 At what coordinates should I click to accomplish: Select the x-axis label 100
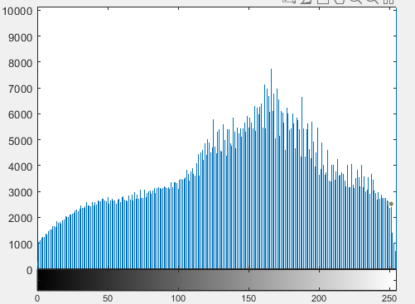tap(178, 298)
